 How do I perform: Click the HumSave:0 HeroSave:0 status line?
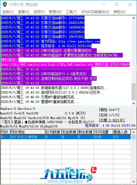pyautogui.click(x=18, y=109)
